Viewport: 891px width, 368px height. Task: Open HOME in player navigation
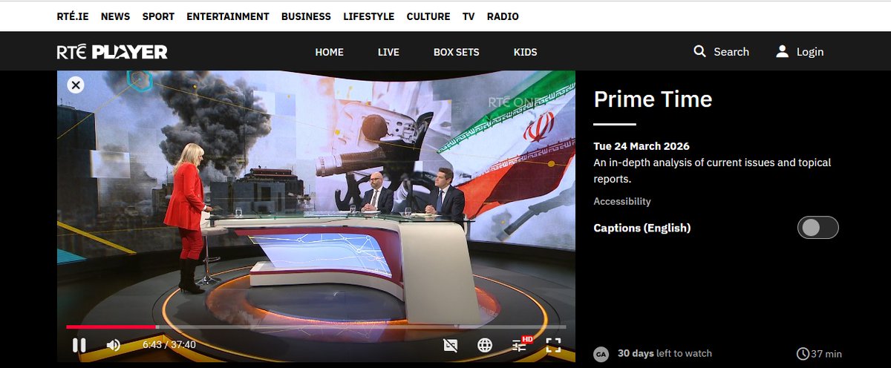329,52
